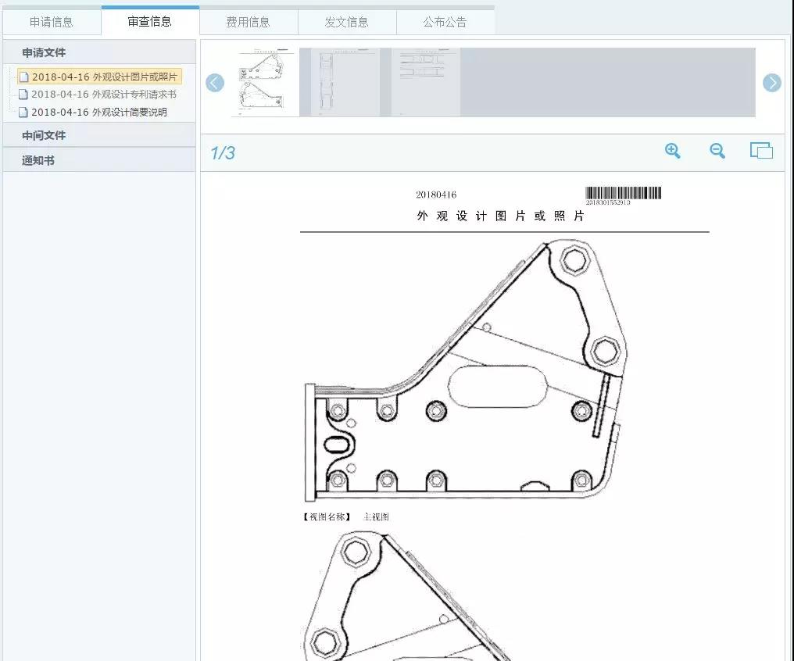Viewport: 794px width, 661px height.
Task: Click the 主视图 view name caption
Action: tap(376, 516)
